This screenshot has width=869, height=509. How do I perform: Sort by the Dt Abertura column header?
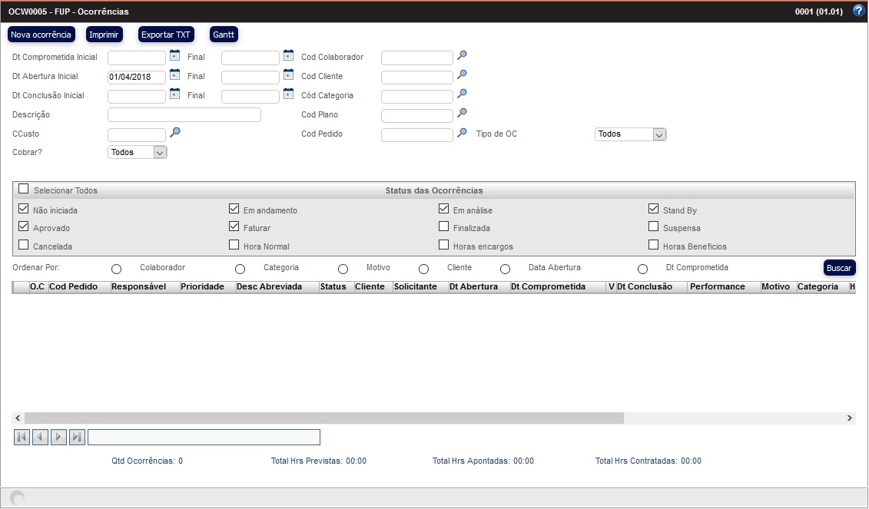[474, 287]
